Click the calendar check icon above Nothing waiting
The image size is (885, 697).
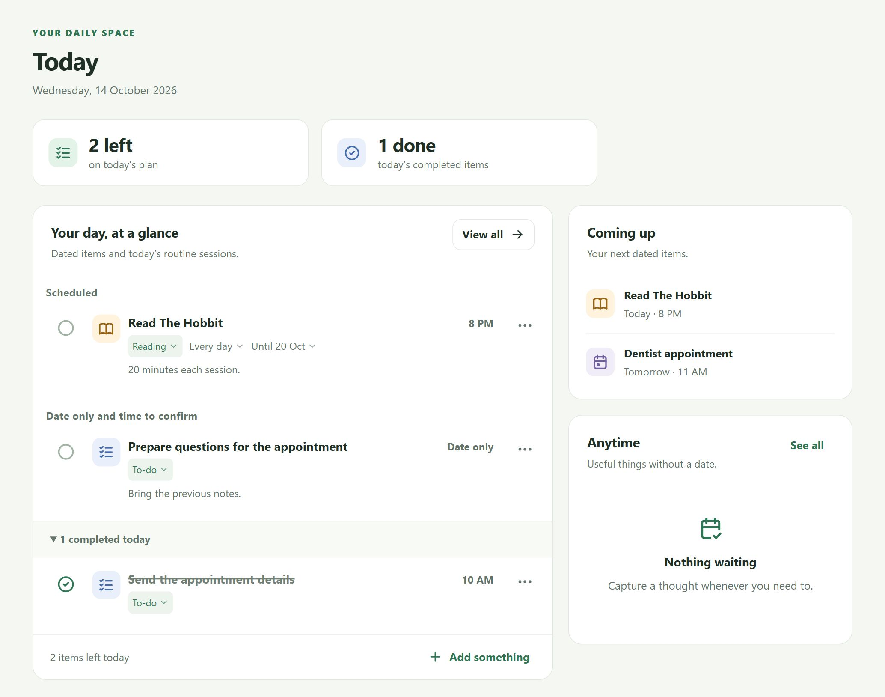[710, 529]
